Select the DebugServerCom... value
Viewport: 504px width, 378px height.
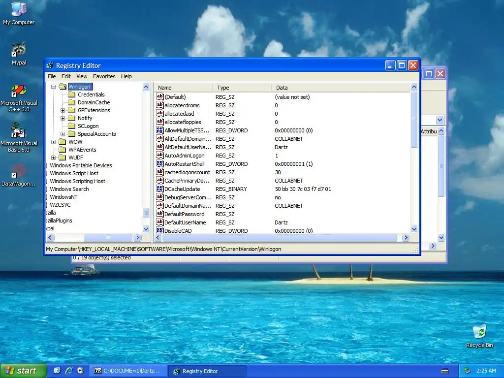(x=188, y=197)
